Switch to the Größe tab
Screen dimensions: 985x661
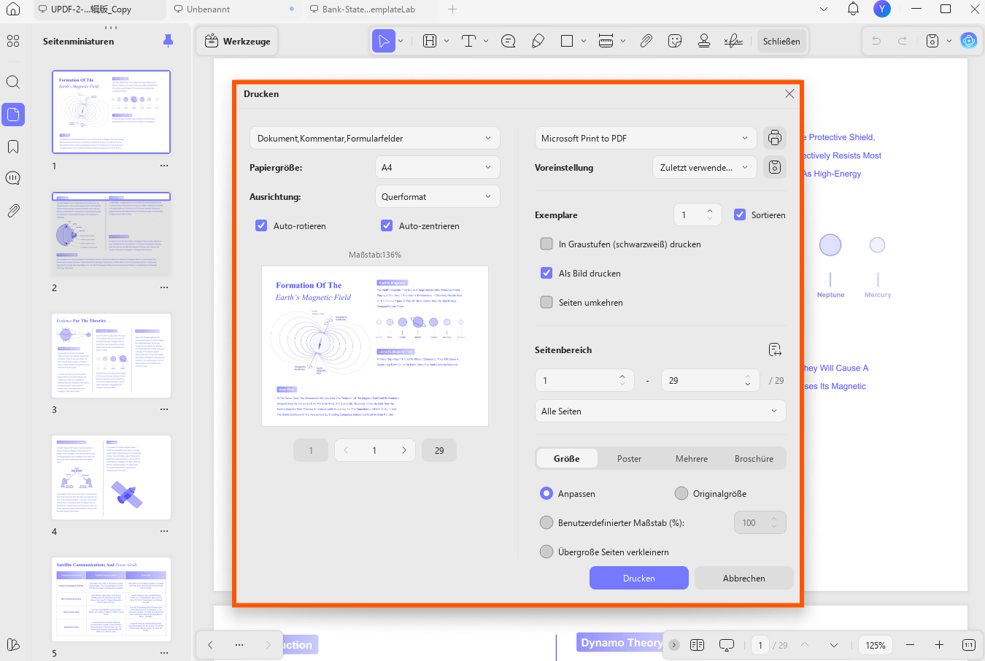point(567,458)
